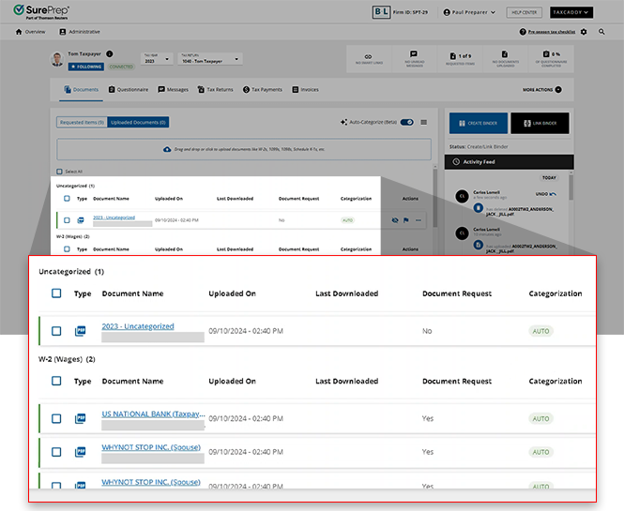Open the Tax Year 2023 dropdown
624x511 pixels.
coord(157,59)
